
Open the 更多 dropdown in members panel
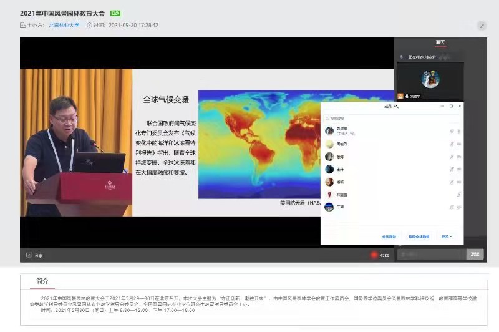[x=447, y=237]
